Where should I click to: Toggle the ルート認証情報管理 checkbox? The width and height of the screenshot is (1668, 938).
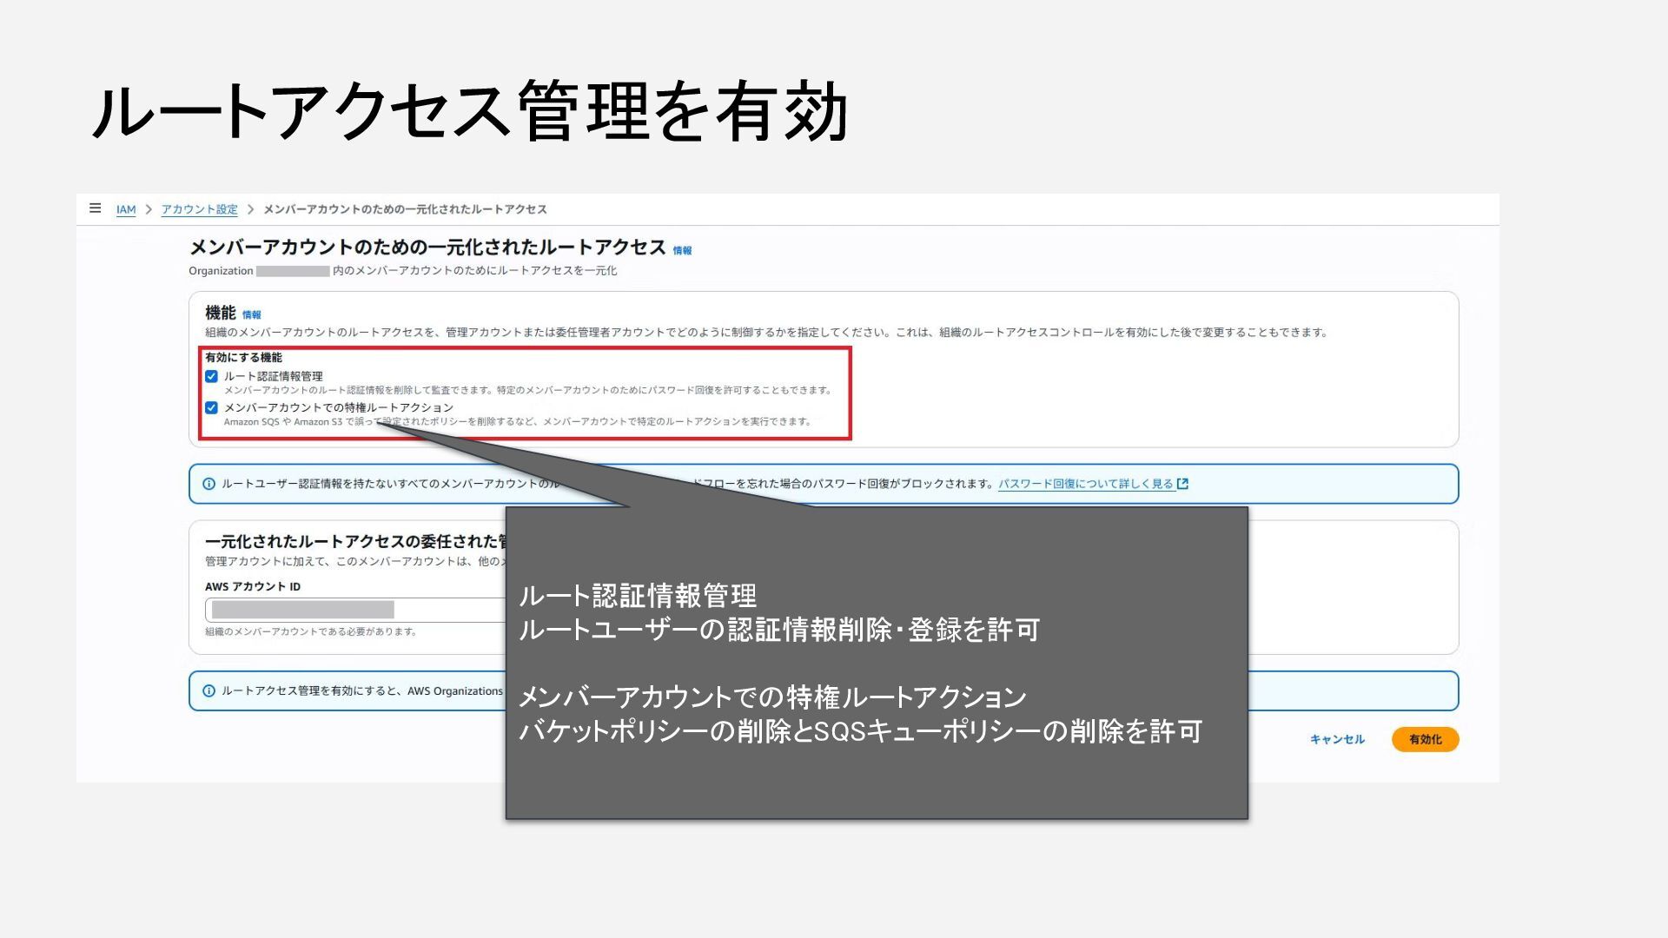[211, 376]
